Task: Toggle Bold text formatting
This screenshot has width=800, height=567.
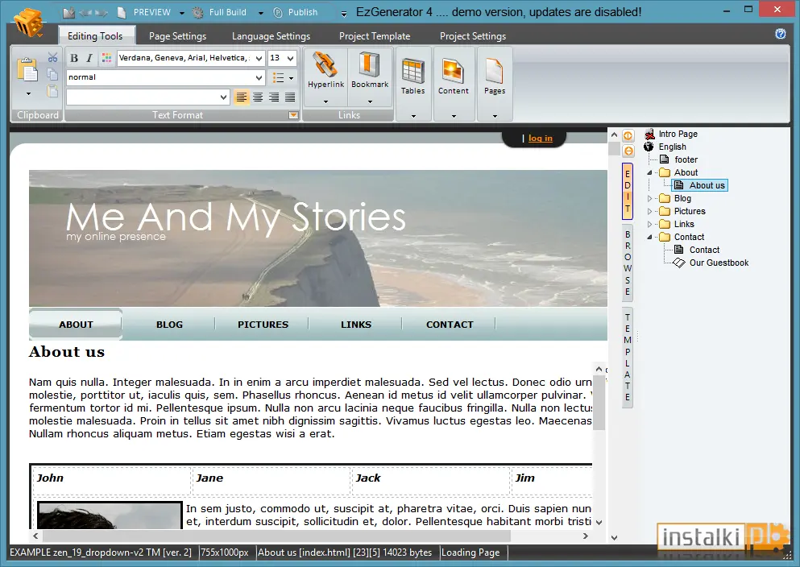Action: [74, 58]
